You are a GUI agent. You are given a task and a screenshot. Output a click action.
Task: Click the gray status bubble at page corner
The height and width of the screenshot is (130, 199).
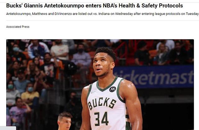8,128
